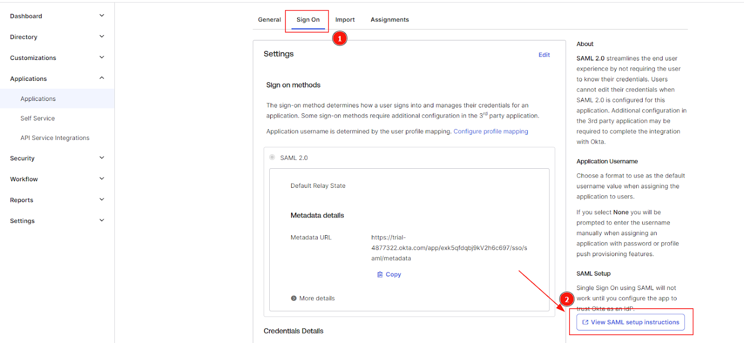Click the copy clipboard icon for Metadata URL
Screen dimensions: 744x343
click(x=380, y=274)
